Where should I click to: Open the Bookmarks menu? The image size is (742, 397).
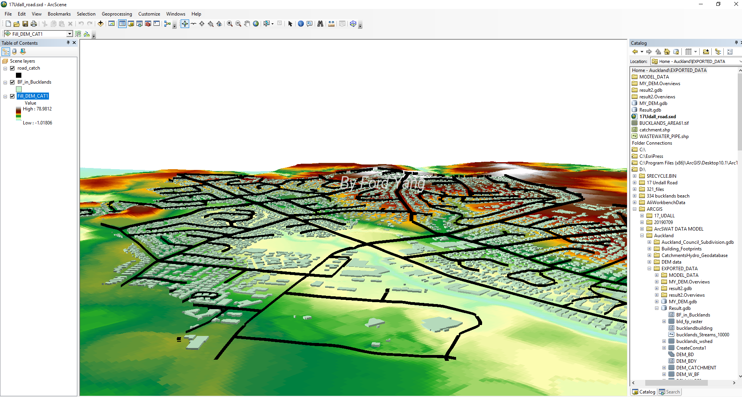(59, 14)
